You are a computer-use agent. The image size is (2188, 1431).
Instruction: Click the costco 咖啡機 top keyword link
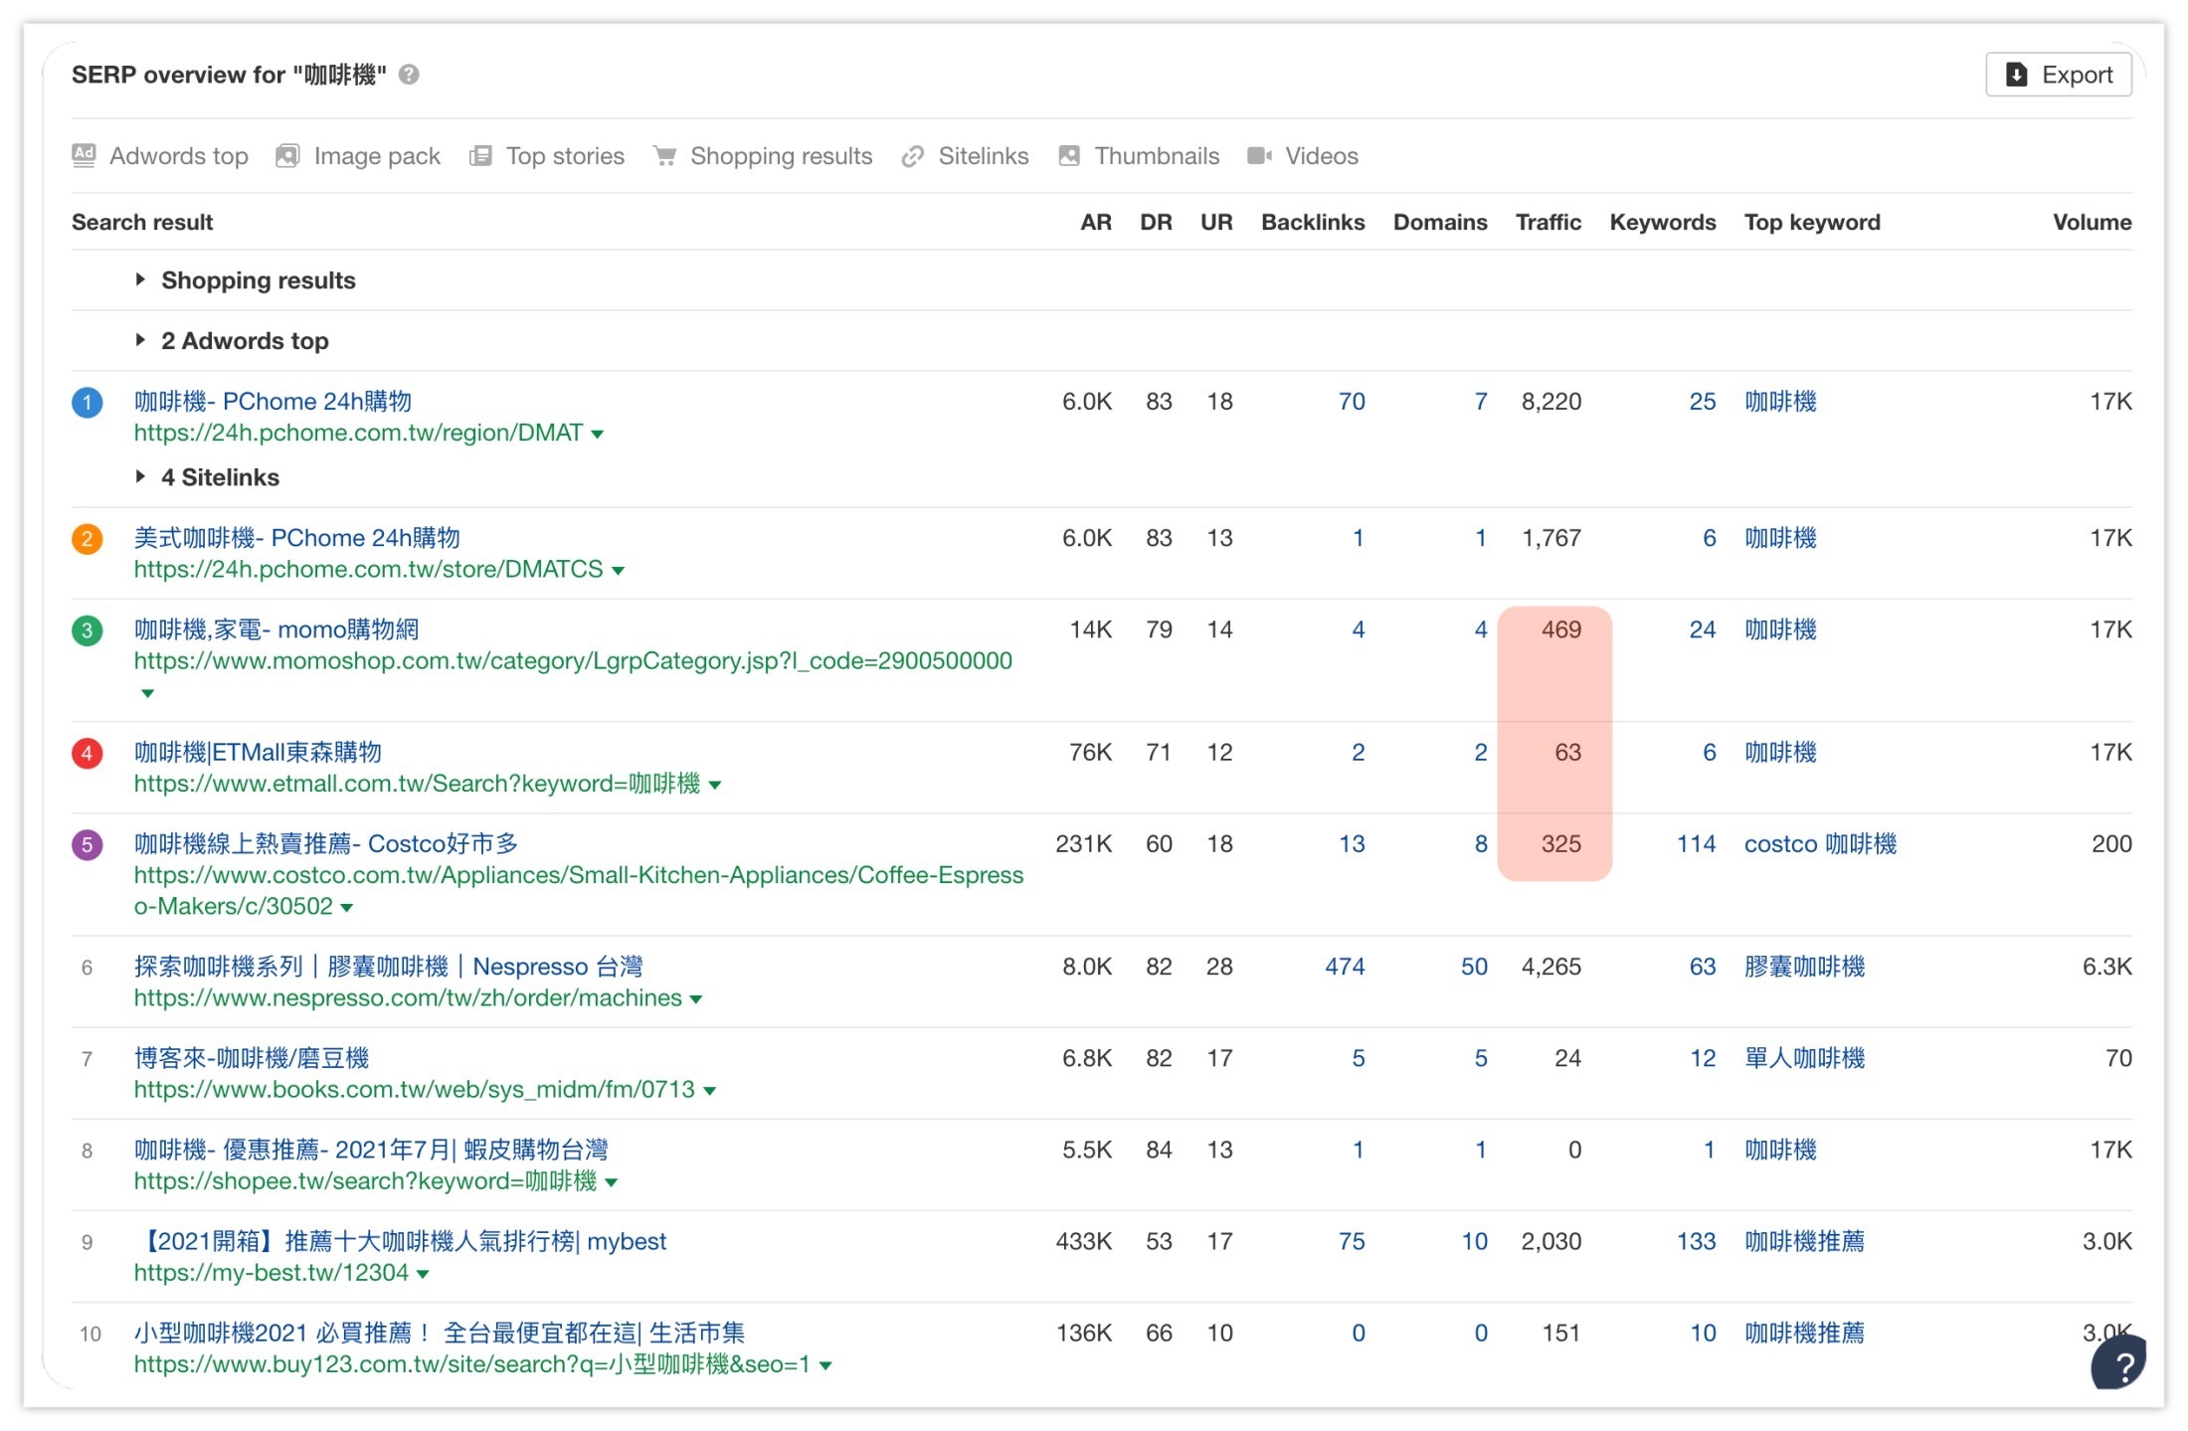click(x=1819, y=843)
